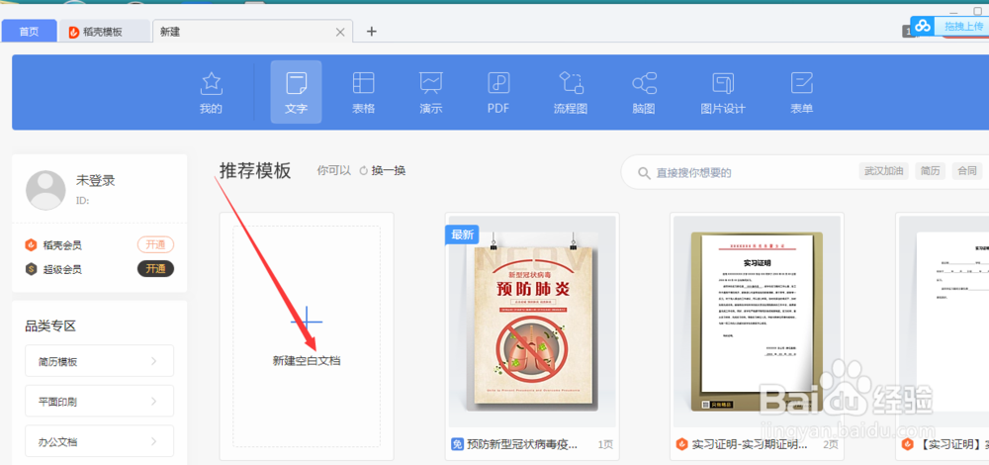
Task: Expand the 办公文档 category
Action: coord(99,441)
